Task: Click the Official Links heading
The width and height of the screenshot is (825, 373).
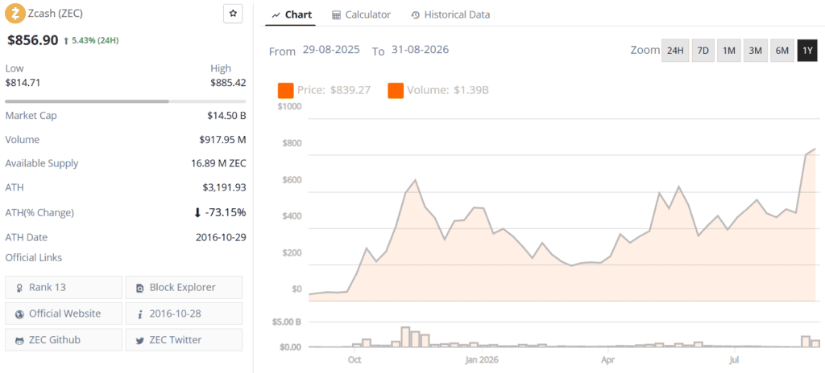Action: [x=34, y=257]
